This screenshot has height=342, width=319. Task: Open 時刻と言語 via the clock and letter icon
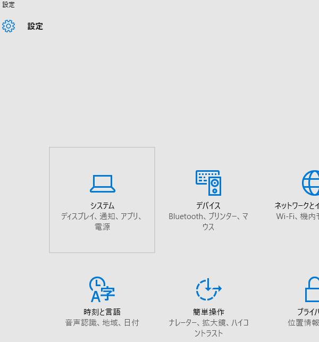point(102,289)
